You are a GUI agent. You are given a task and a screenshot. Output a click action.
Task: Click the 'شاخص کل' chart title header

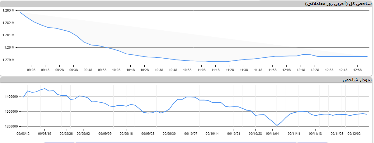click(x=339, y=3)
